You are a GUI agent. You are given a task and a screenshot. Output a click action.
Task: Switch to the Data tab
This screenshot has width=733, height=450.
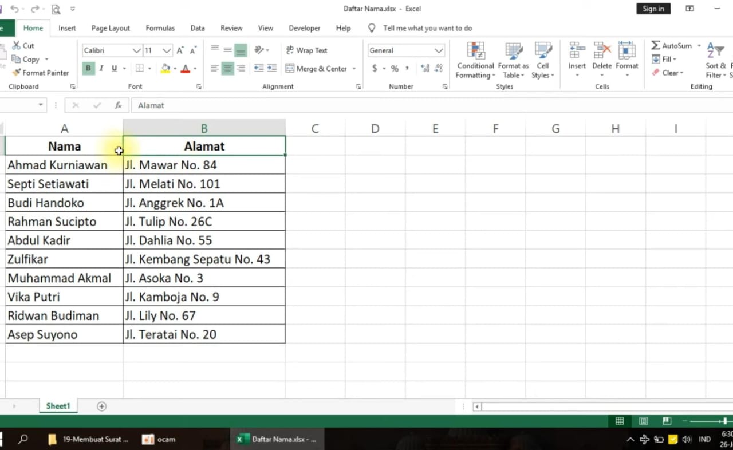(x=198, y=28)
